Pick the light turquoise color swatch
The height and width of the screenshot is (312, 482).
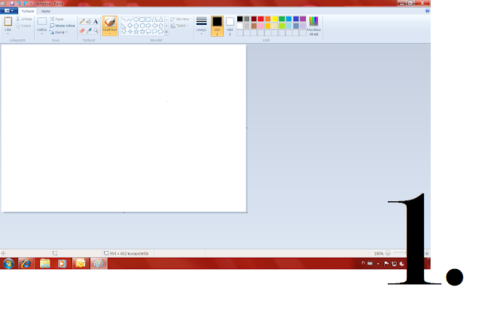289,26
